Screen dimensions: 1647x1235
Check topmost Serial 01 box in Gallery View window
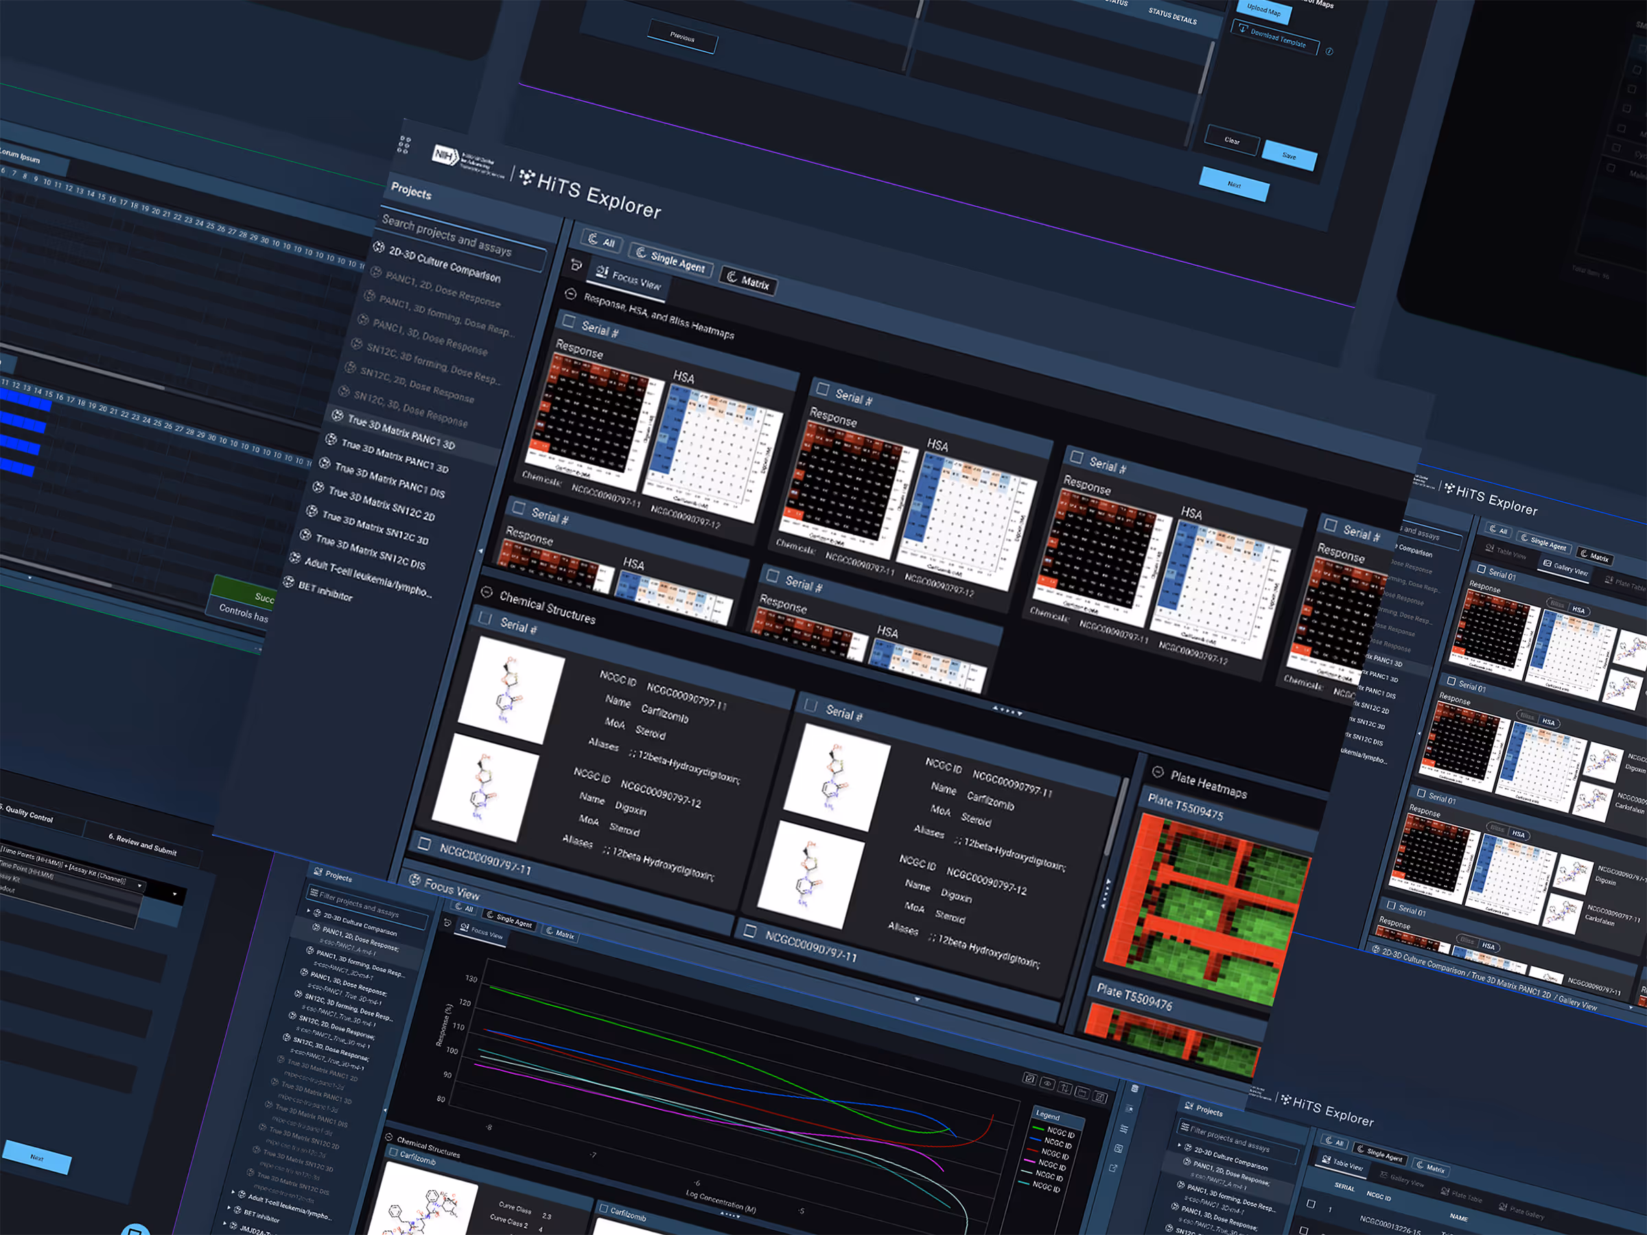(1482, 569)
